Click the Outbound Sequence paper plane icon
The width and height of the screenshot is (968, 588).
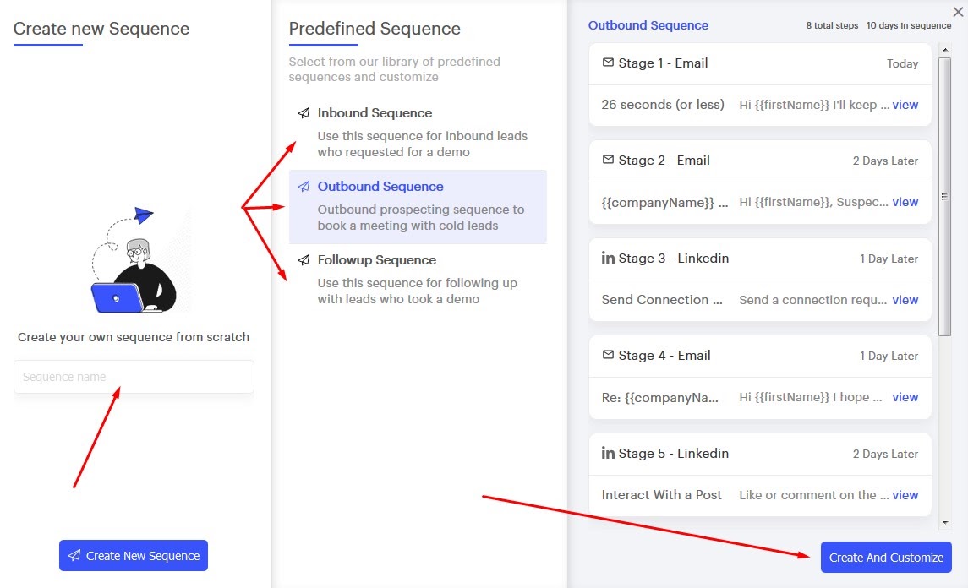(304, 187)
